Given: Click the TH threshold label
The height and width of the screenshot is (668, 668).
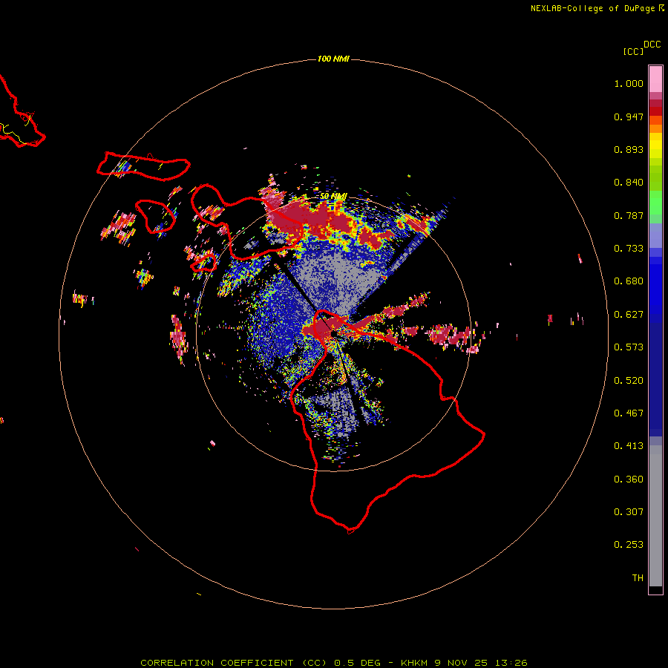Looking at the screenshot, I should coord(638,578).
